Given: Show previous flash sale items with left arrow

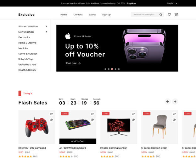Looking at the screenshot, I should [168, 102].
